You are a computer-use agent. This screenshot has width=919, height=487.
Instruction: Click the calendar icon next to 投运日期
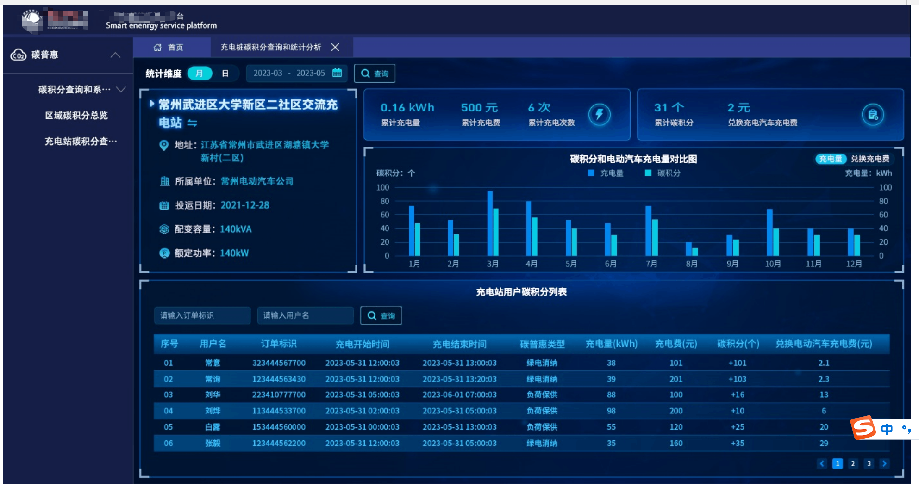(x=164, y=205)
